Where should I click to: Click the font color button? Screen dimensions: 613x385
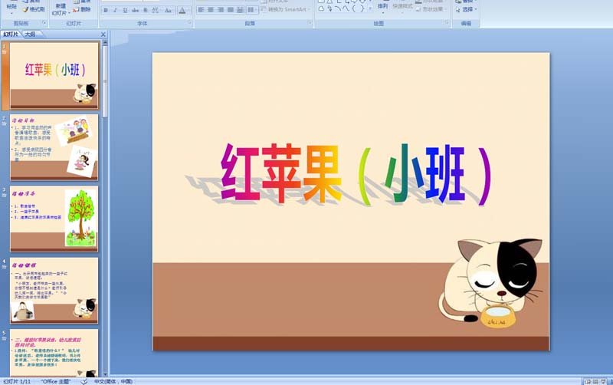(182, 11)
